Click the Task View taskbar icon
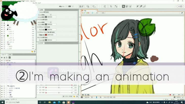This screenshot has width=185, height=104. (x=45, y=102)
